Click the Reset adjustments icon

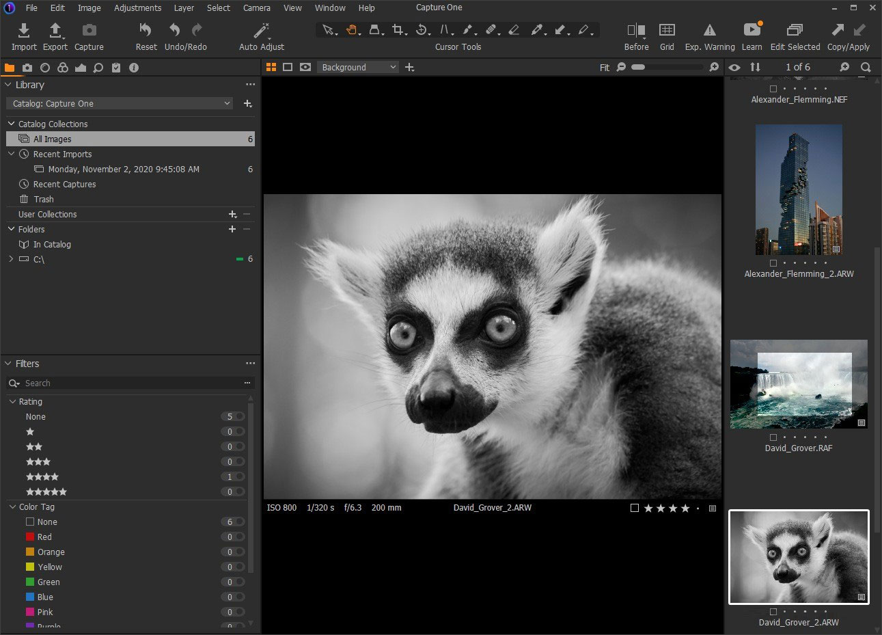point(146,31)
